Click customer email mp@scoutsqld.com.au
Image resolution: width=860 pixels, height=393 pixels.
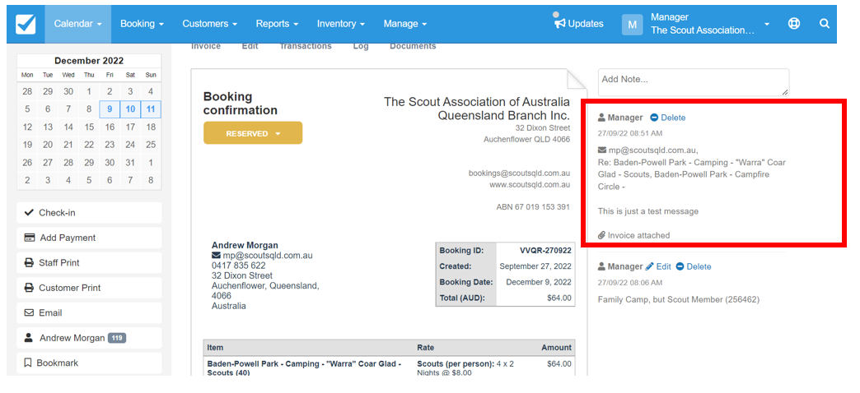(x=268, y=256)
